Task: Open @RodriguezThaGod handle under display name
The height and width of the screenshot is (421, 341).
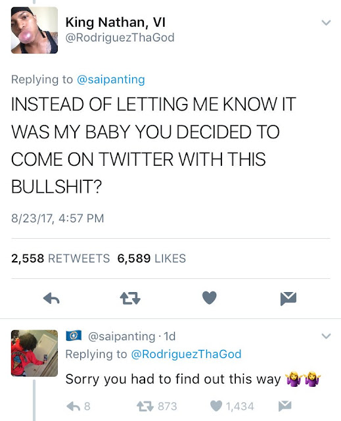Action: (x=120, y=37)
